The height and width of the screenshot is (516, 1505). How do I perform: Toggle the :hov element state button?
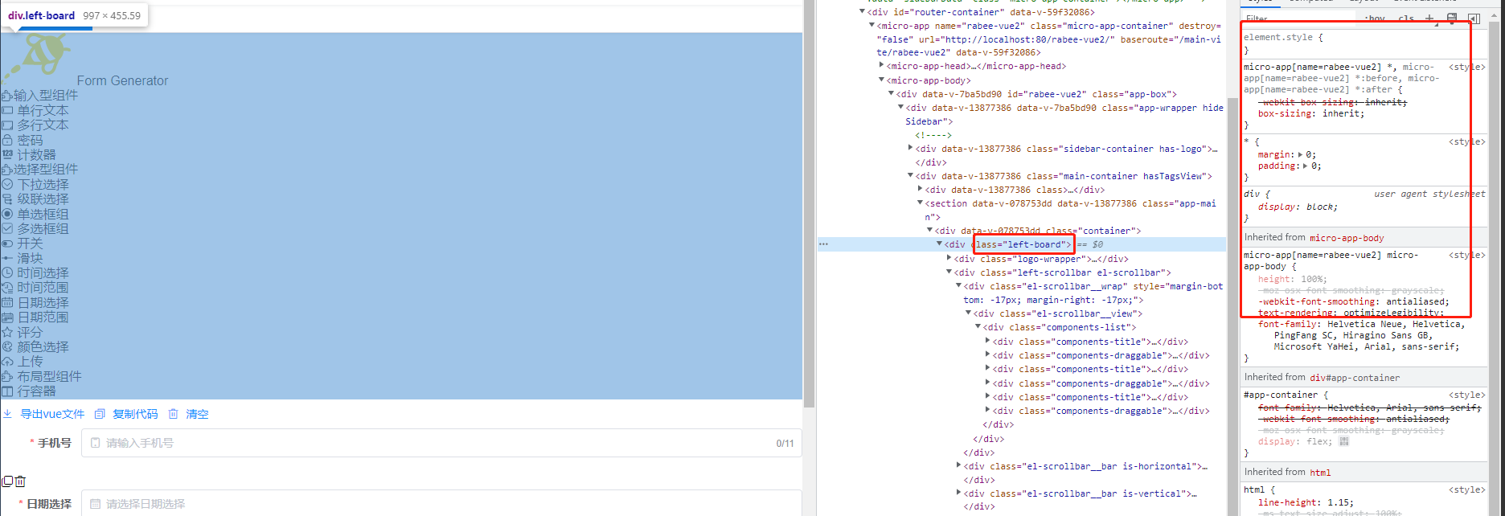[1375, 18]
